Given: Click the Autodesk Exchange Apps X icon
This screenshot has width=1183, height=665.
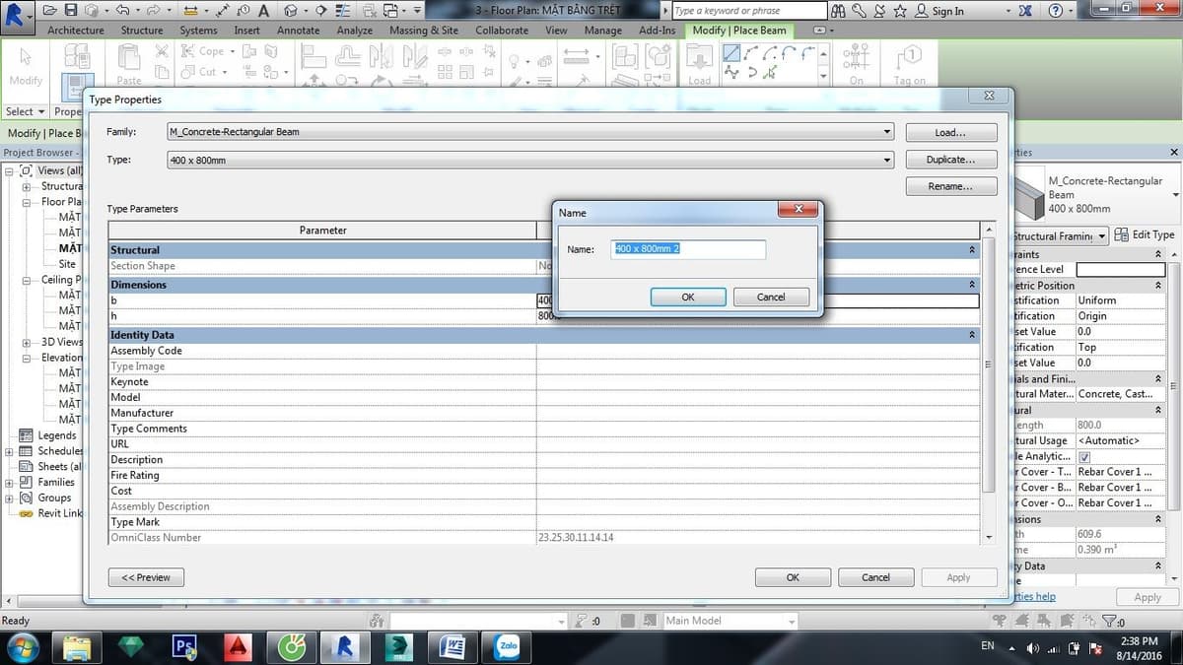Looking at the screenshot, I should [x=1026, y=11].
